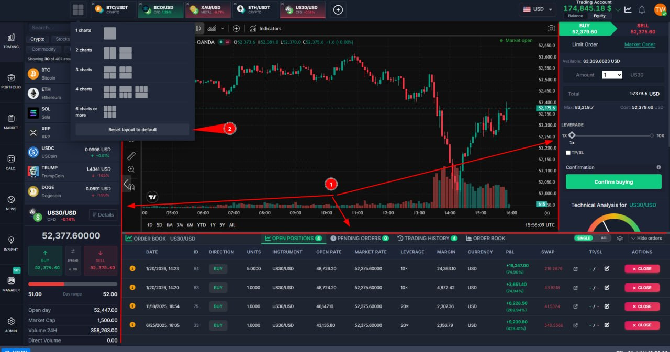
Task: Select the SELL 52,375.60 order side tab
Action: pyautogui.click(x=643, y=28)
